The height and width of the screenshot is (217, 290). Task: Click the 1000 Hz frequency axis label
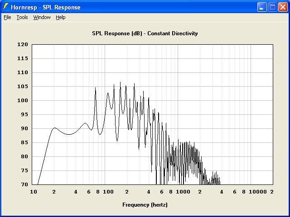point(183,192)
